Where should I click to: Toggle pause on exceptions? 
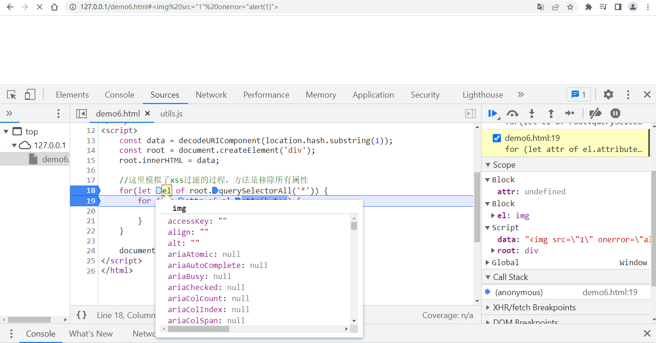(615, 113)
